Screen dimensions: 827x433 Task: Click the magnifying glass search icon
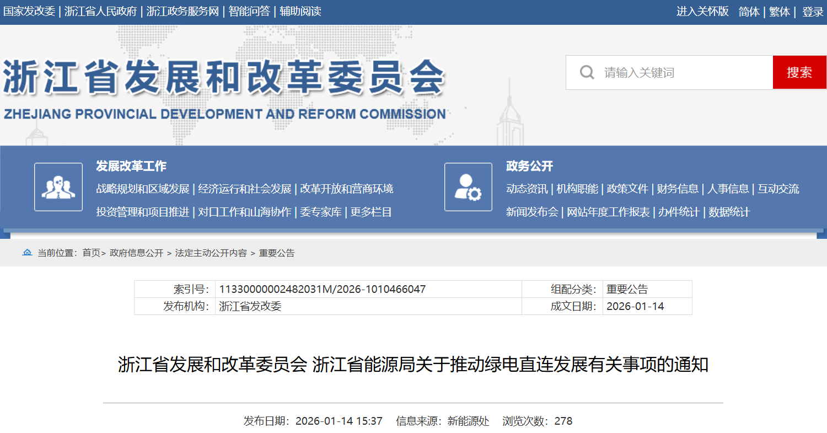(587, 72)
